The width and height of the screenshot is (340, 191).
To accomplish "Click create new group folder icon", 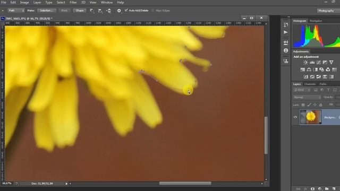I will [327, 189].
